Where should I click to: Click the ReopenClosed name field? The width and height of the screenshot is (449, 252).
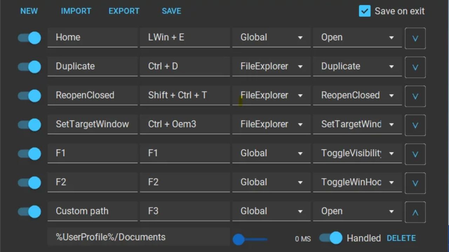(93, 96)
